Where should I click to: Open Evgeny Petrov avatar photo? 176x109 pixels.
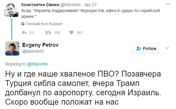(x=12, y=49)
